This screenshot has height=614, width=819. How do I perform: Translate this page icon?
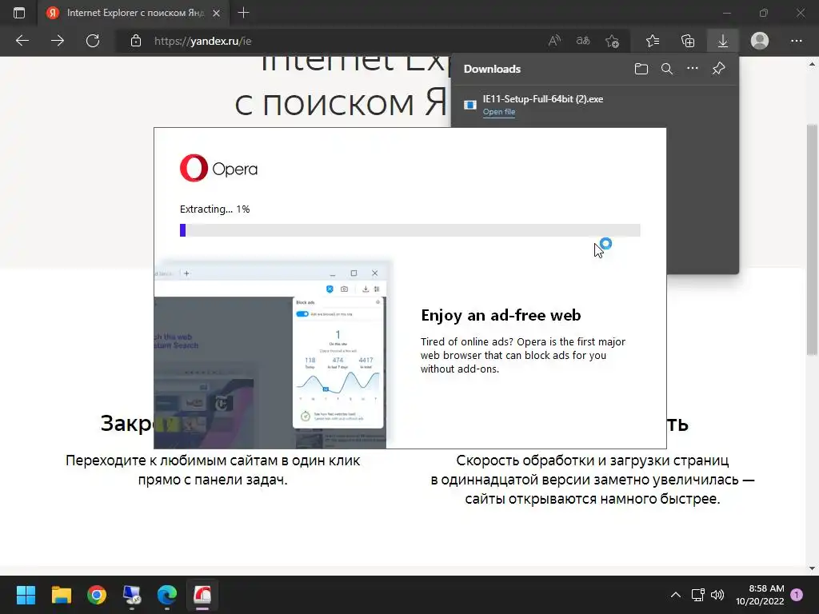click(583, 41)
